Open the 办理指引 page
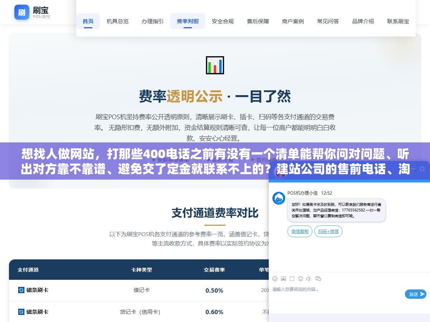Screen dimensions: 430x322 [x=153, y=21]
